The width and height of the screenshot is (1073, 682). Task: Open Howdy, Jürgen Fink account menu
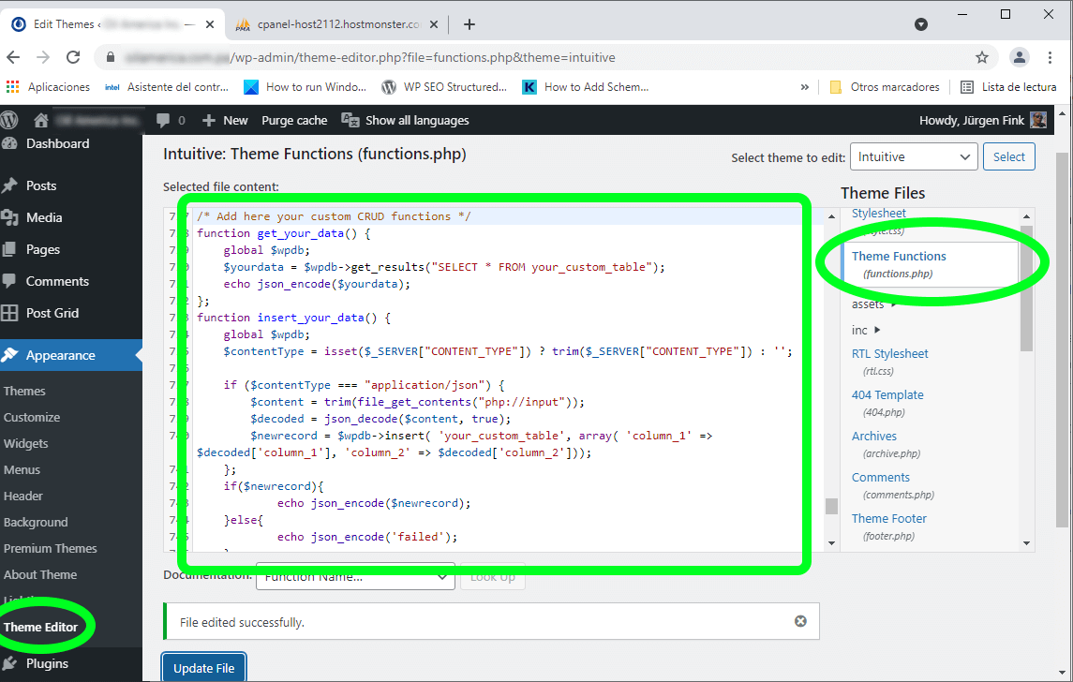pos(983,121)
